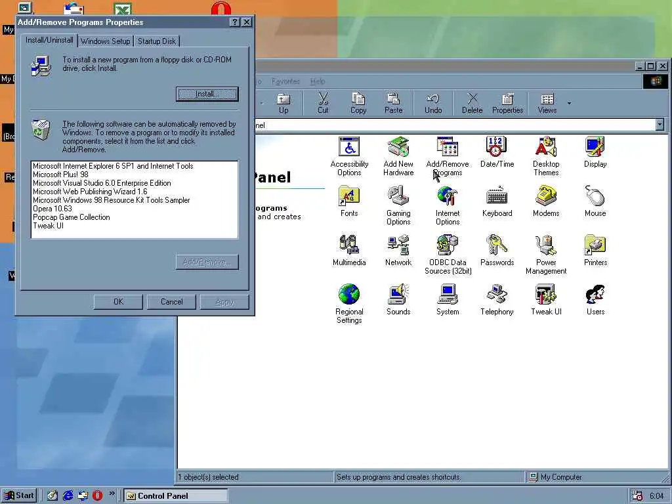This screenshot has width=672, height=504.
Task: Open the Help menu in Control Panel
Action: [x=318, y=81]
